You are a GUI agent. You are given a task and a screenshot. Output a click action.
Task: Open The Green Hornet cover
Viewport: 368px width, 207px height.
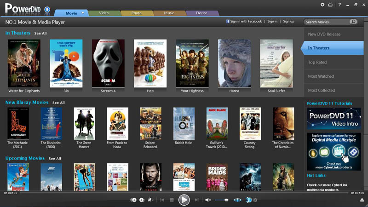point(84,124)
